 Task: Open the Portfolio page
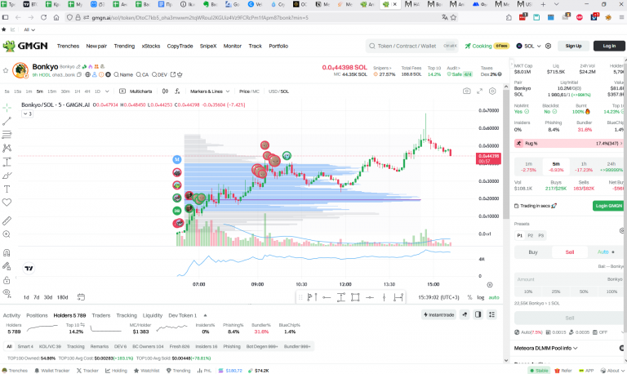point(278,46)
